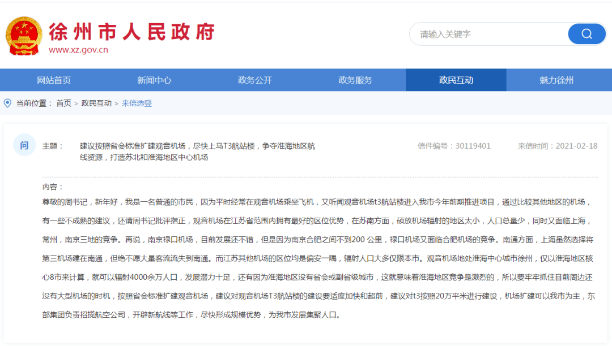Screen dimensions: 612x346
Task: Click the national emblem logo
Action: coord(24,36)
